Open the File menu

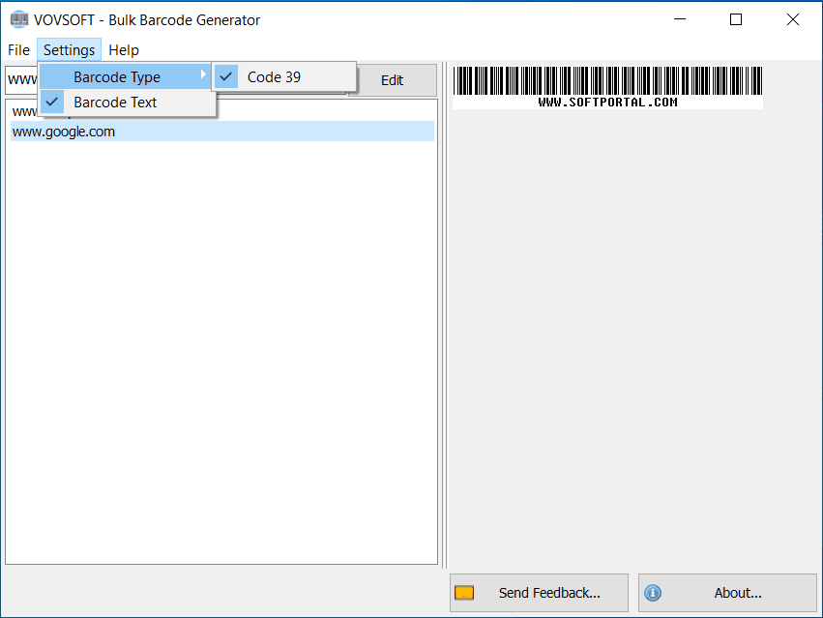18,49
